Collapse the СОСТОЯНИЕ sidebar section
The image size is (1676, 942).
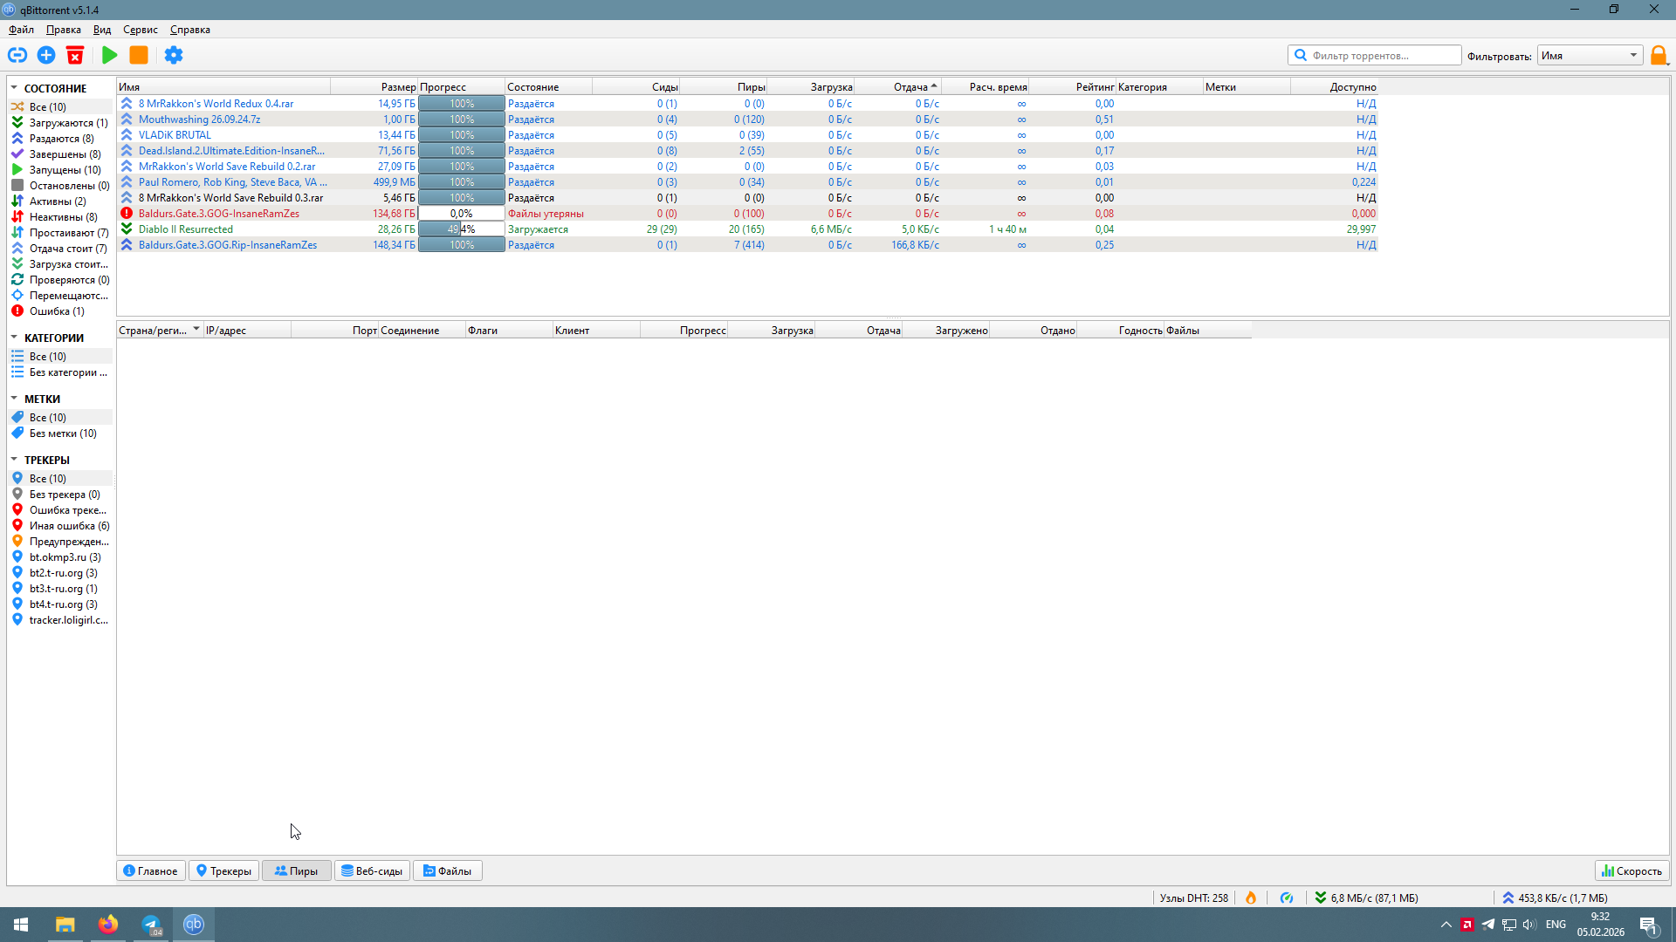pos(14,88)
